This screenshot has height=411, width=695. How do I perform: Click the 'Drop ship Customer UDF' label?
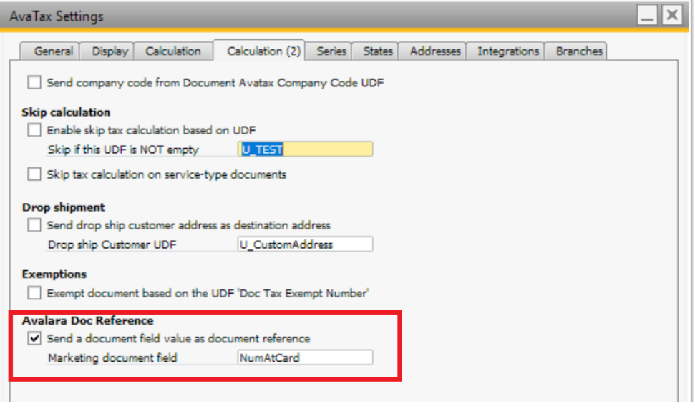[x=112, y=244]
